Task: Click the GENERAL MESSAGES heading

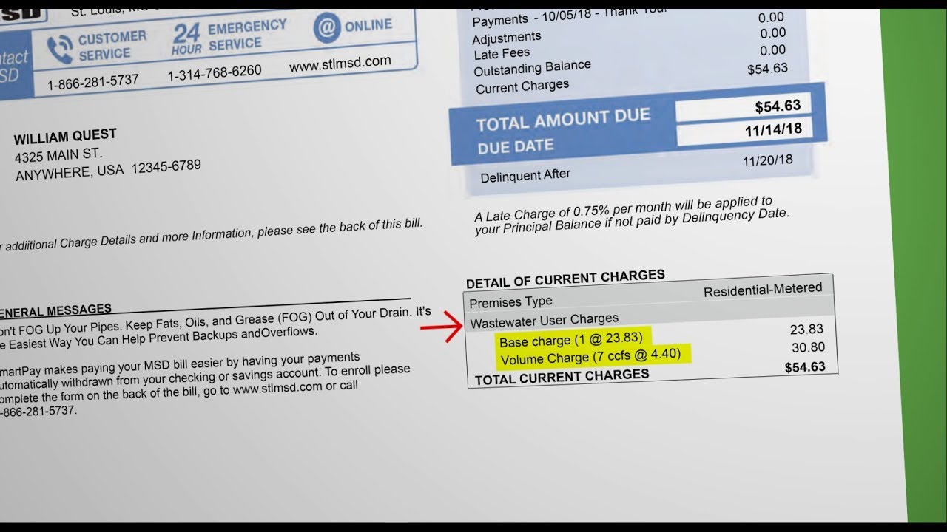Action: click(x=56, y=310)
